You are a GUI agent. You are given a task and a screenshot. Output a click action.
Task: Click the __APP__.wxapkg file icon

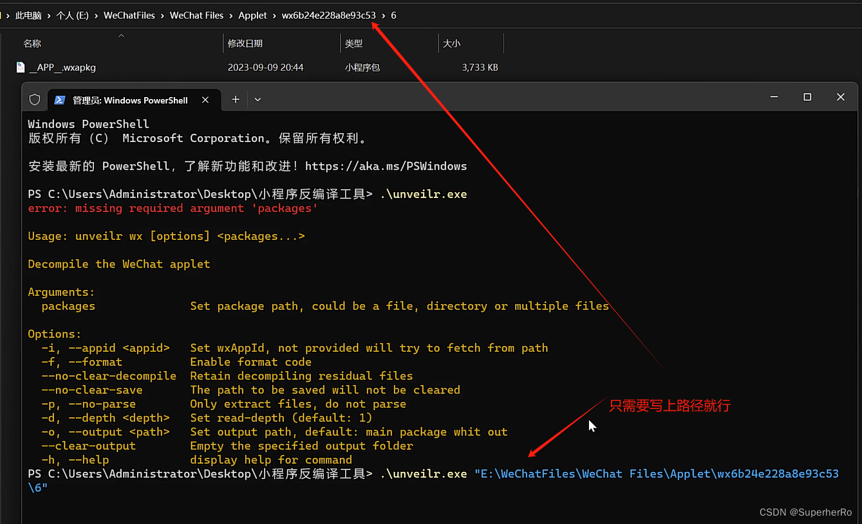(21, 67)
